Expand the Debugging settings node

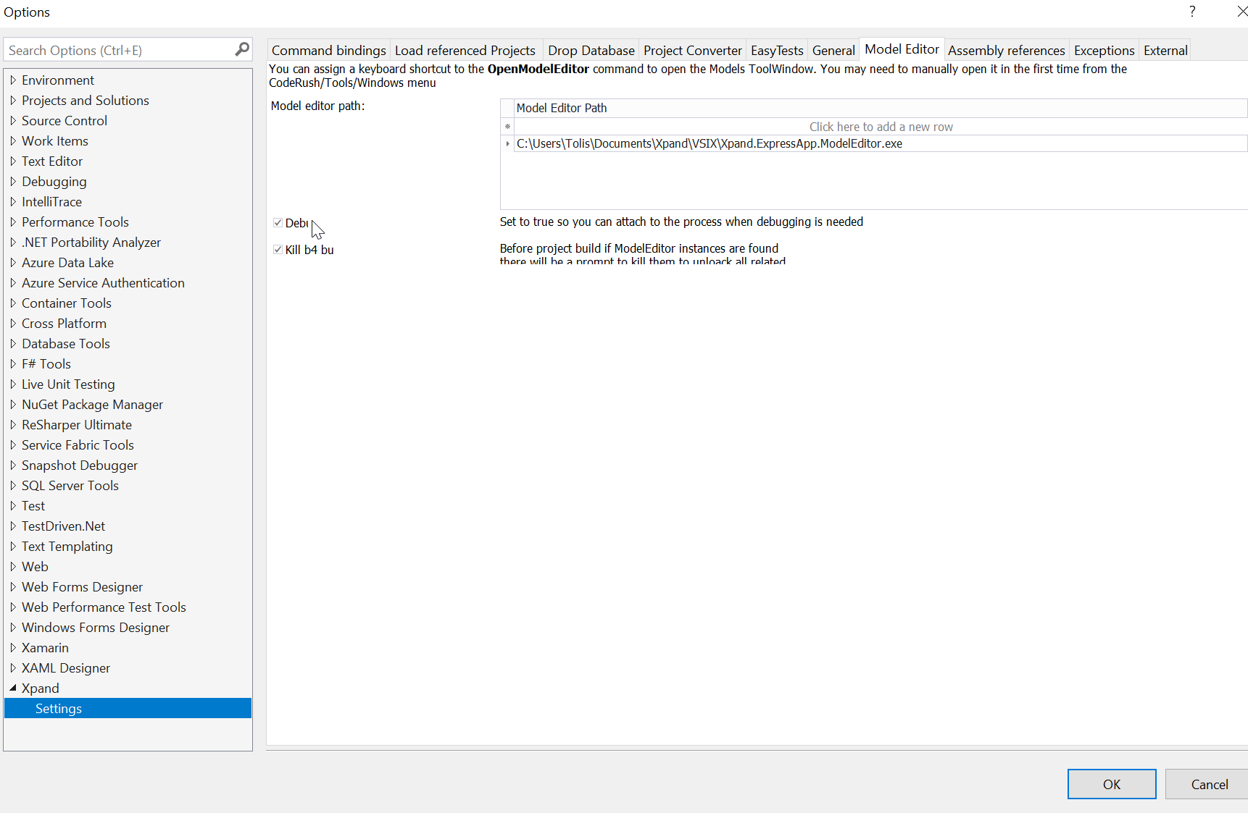tap(13, 181)
